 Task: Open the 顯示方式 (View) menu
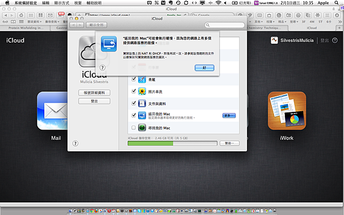[x=62, y=3]
